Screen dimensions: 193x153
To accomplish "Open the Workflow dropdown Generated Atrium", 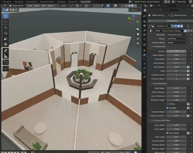I will 176,35.
